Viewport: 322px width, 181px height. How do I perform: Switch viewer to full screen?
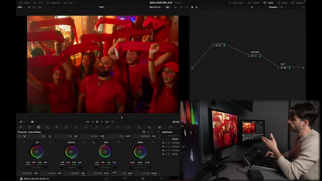click(181, 7)
